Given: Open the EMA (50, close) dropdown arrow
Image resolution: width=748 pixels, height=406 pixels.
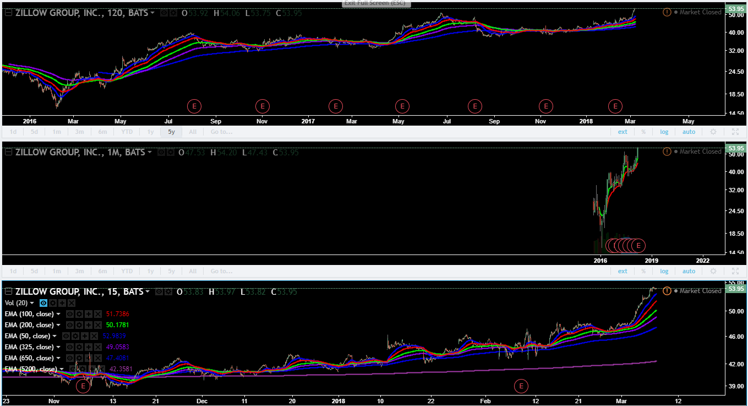Looking at the screenshot, I should 54,337.
